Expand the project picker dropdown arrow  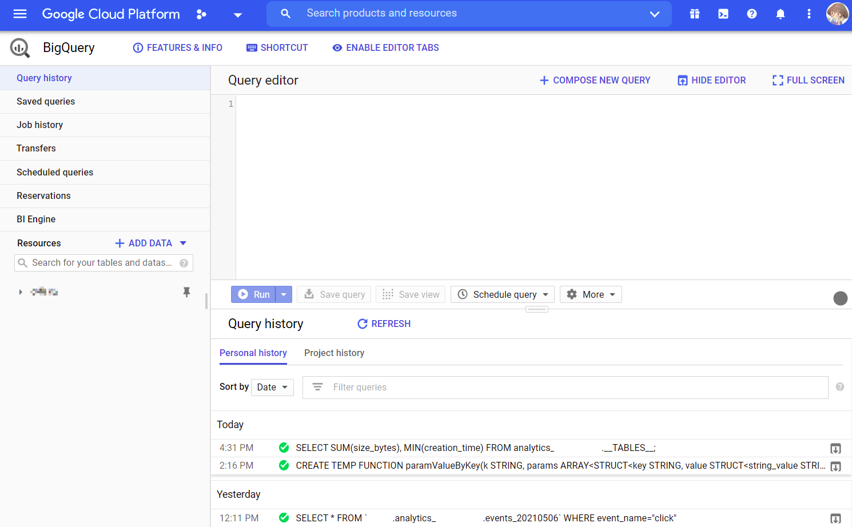[238, 15]
